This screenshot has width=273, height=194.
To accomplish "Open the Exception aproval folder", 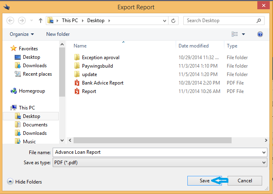I will 101,58.
